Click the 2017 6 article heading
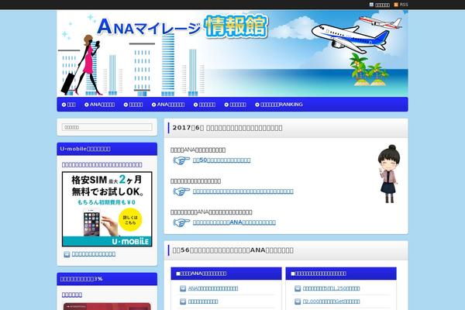 pyautogui.click(x=227, y=128)
